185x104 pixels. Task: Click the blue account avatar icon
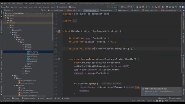coord(183,7)
